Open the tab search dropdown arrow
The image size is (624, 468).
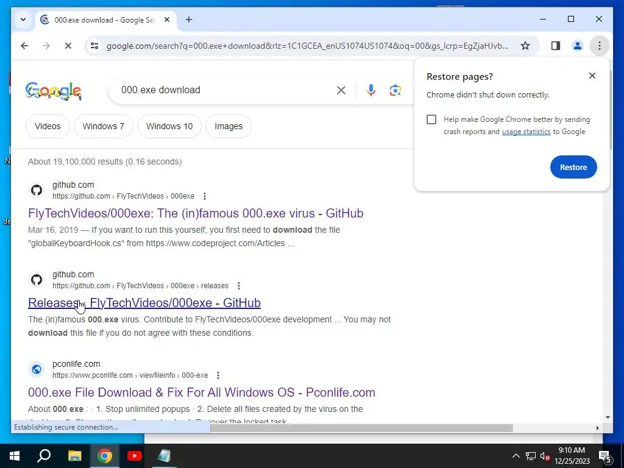[23, 19]
